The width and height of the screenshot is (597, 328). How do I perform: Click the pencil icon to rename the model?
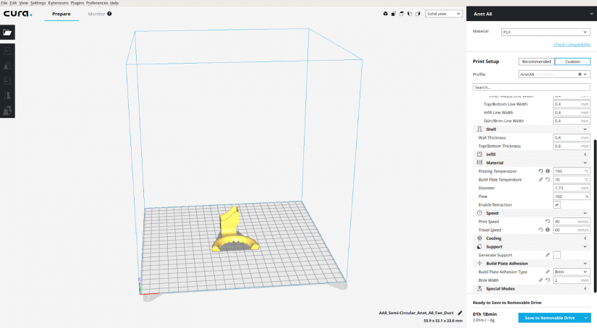click(x=460, y=313)
